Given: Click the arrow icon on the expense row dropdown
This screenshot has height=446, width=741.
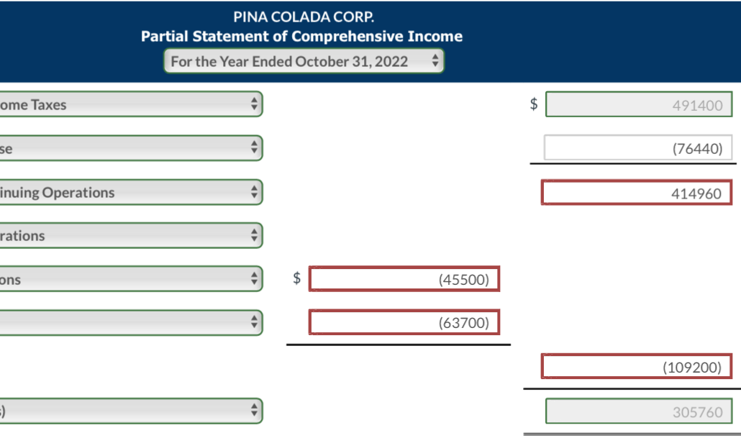Looking at the screenshot, I should coord(254,148).
